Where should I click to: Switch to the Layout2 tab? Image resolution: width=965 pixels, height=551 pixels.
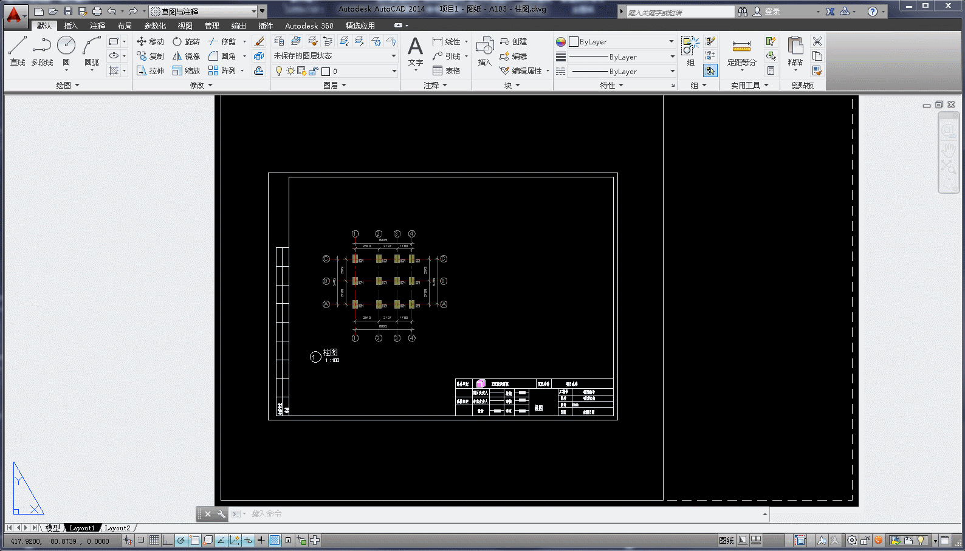[118, 528]
